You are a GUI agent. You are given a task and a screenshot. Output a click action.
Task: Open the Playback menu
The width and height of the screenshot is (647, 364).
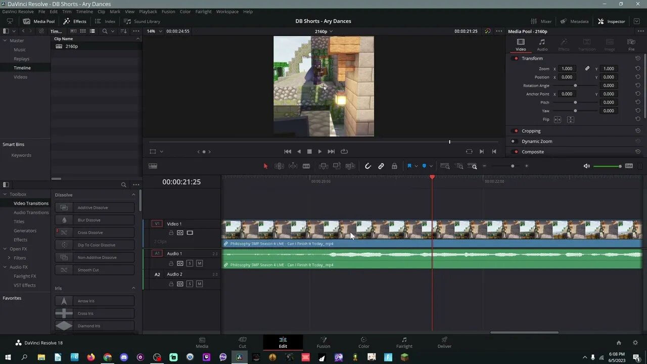click(148, 12)
